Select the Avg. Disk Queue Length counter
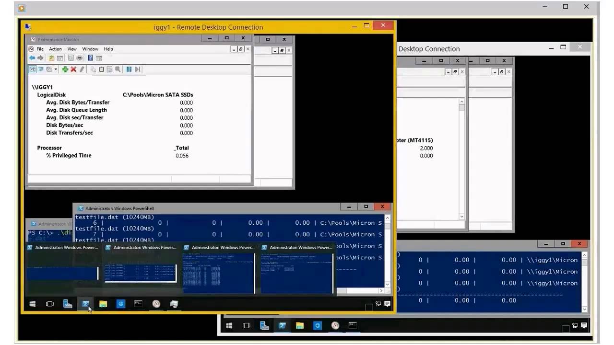The height and width of the screenshot is (345, 614). click(76, 110)
